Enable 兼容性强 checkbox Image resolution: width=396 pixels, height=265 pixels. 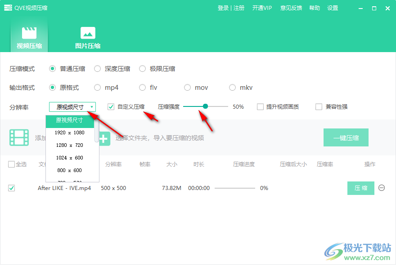(x=319, y=106)
